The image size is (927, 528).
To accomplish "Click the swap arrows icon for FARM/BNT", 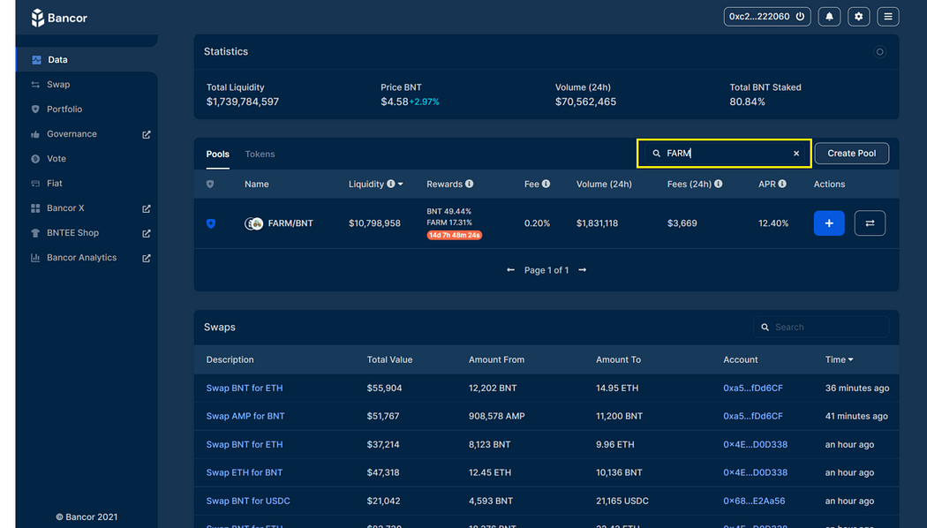I will click(x=870, y=223).
